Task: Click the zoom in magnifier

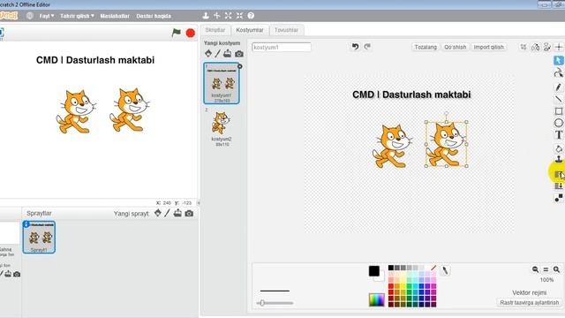Action: (556, 269)
